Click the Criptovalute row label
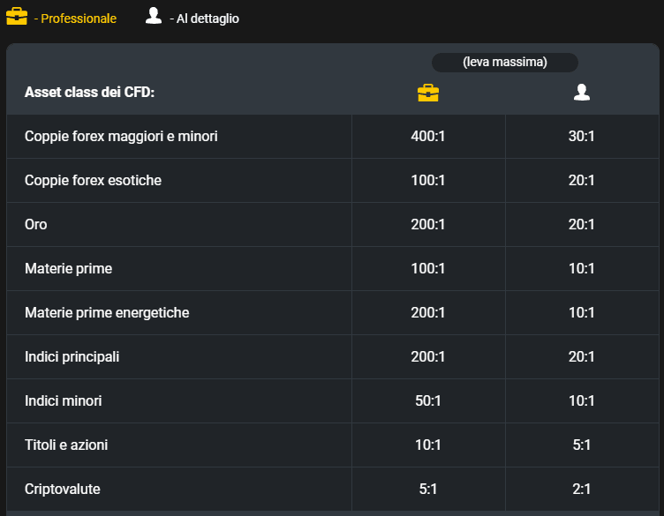 click(62, 490)
